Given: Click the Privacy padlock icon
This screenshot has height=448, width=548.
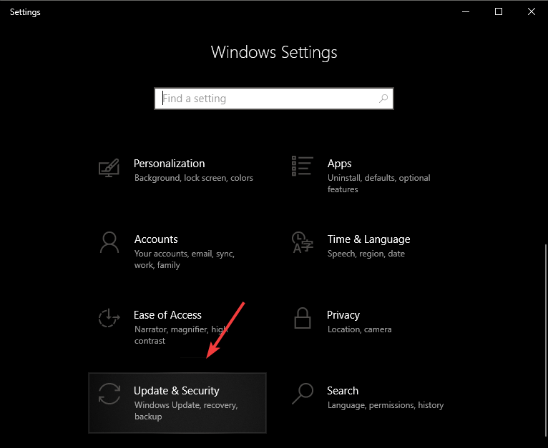Looking at the screenshot, I should (303, 318).
